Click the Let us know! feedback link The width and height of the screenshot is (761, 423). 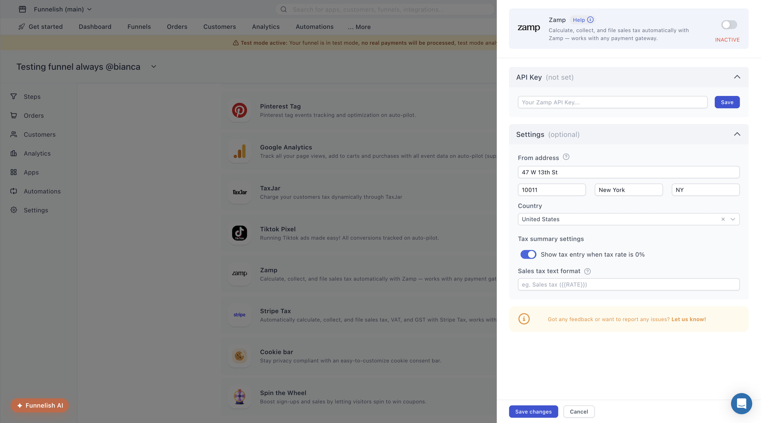point(688,319)
